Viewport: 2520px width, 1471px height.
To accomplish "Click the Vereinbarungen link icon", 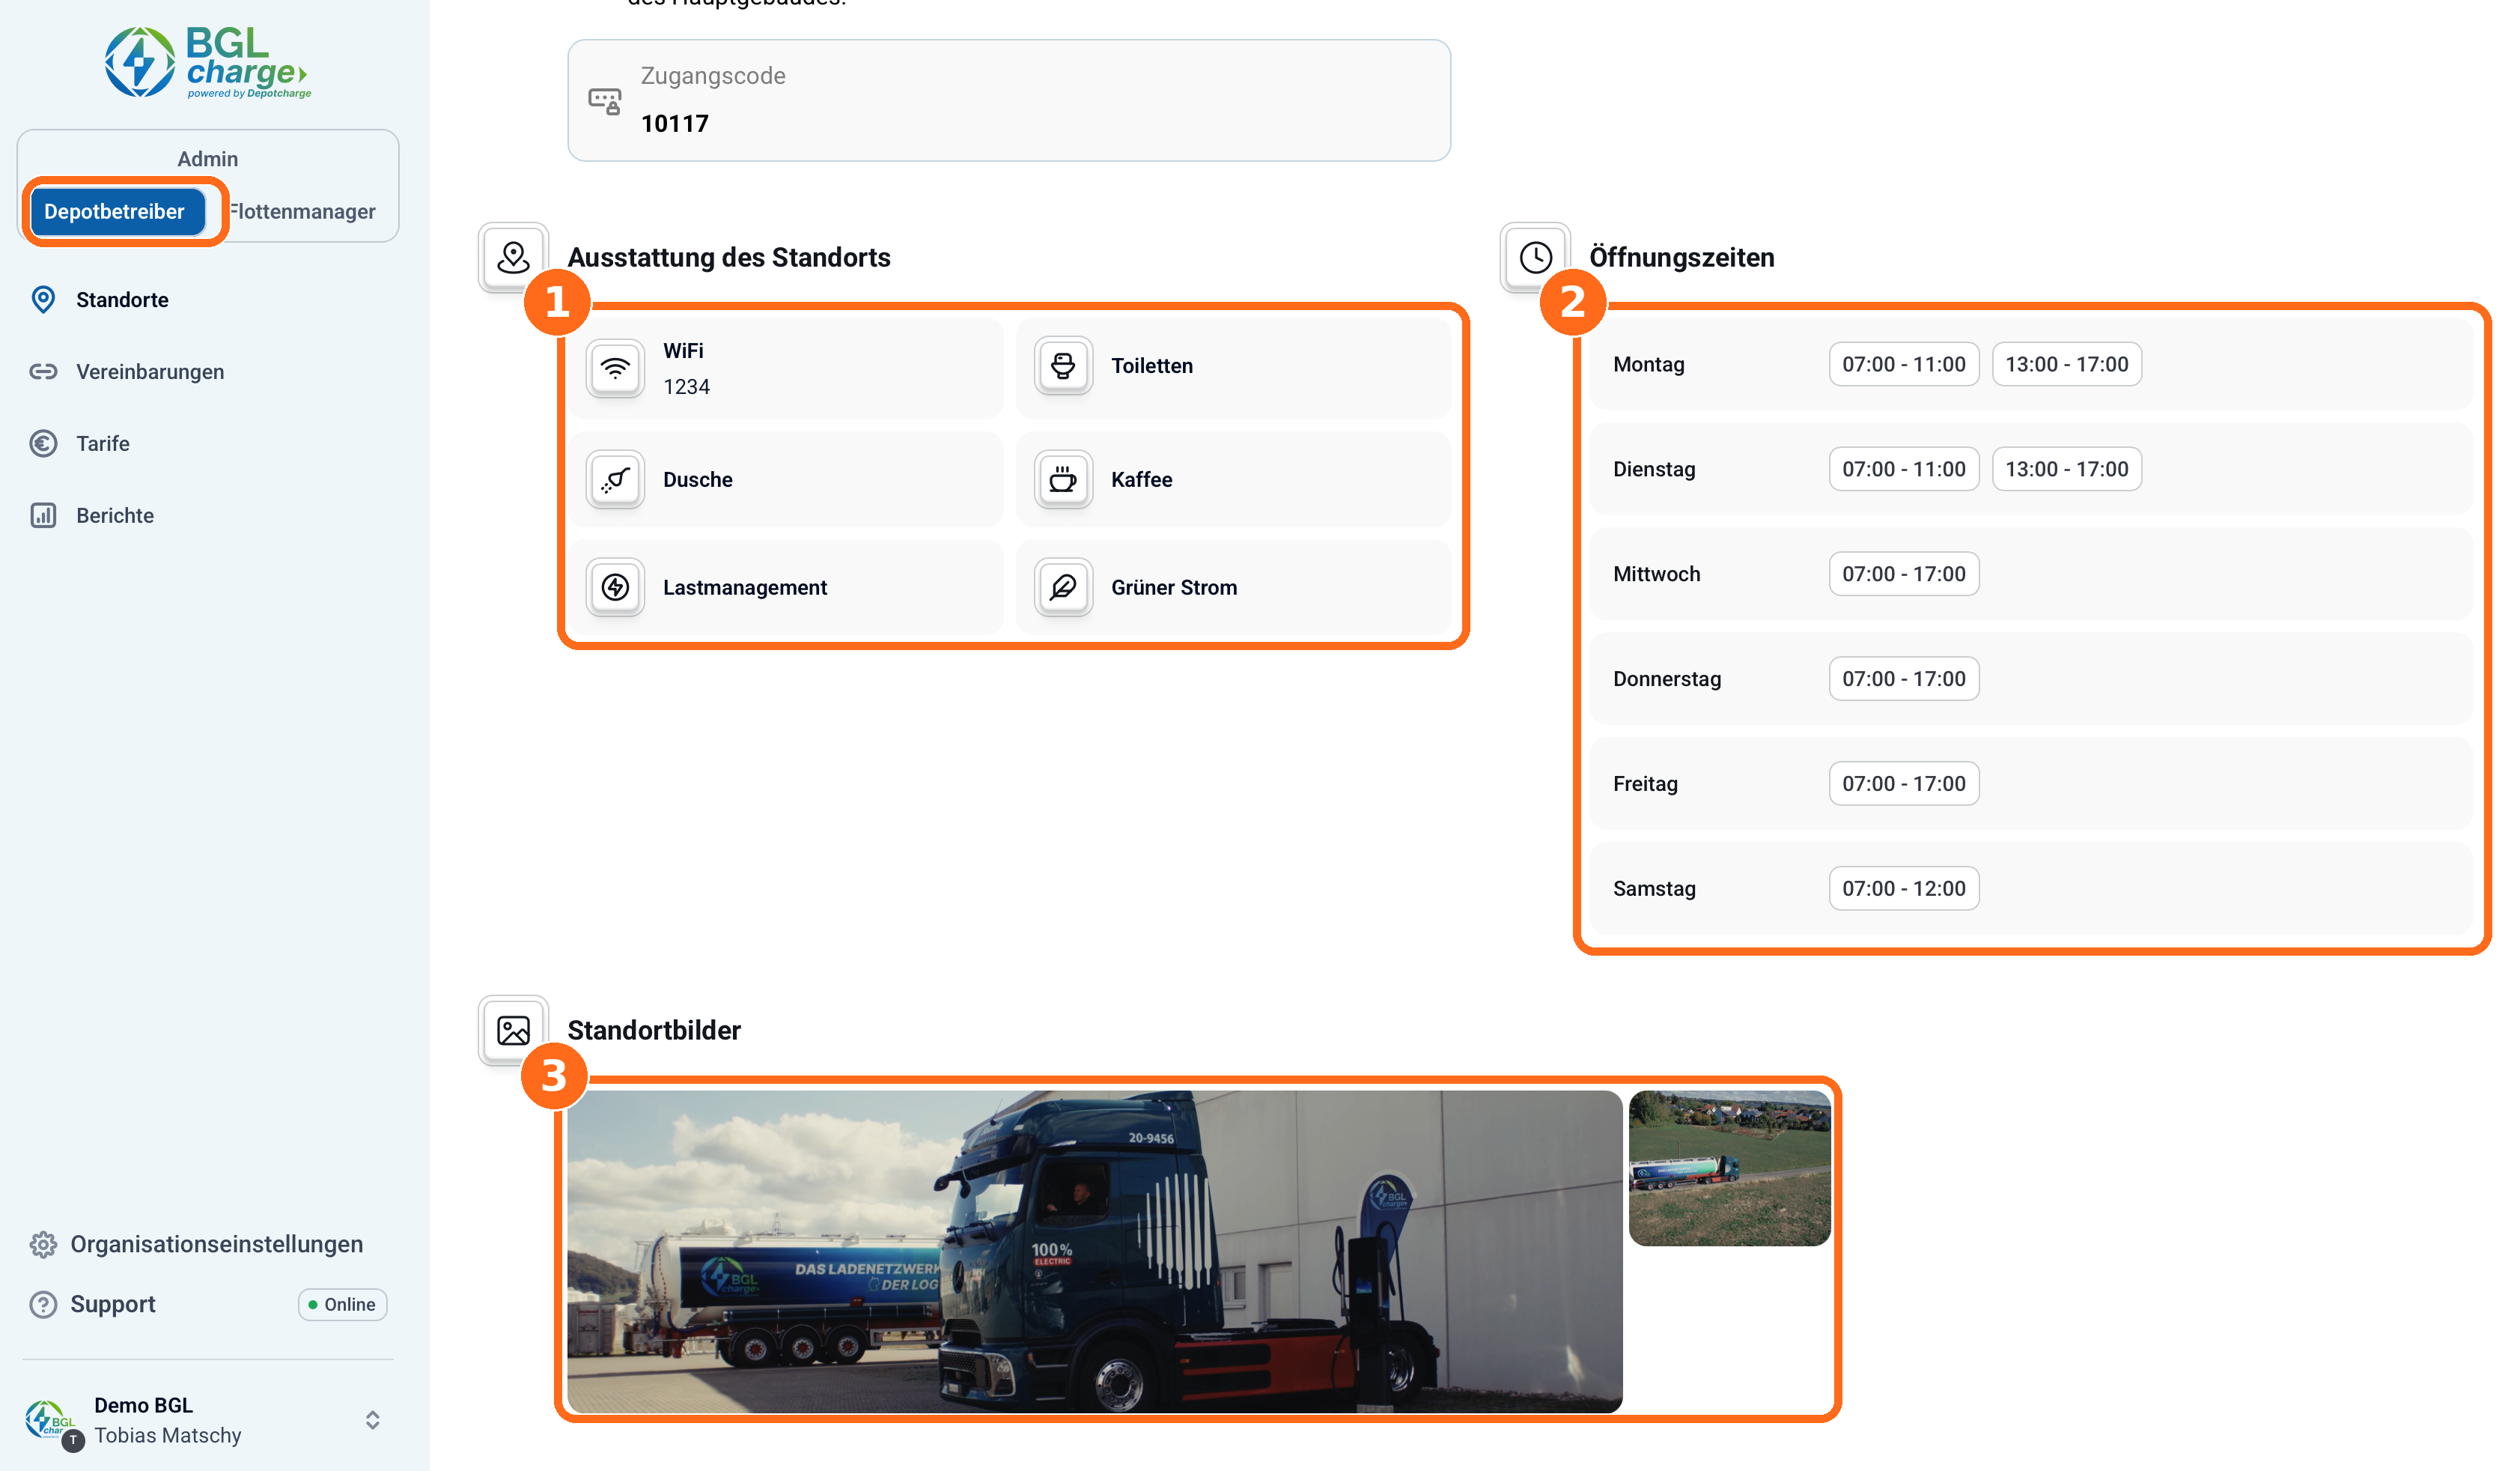I will tap(43, 371).
